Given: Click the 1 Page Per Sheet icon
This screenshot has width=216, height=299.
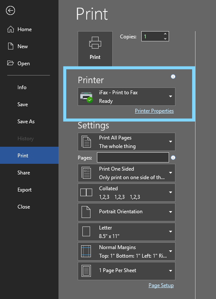Looking at the screenshot, I should [86, 271].
